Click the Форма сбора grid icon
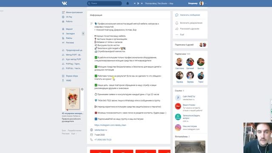Viewport: 272px width, 153px height. [63, 76]
